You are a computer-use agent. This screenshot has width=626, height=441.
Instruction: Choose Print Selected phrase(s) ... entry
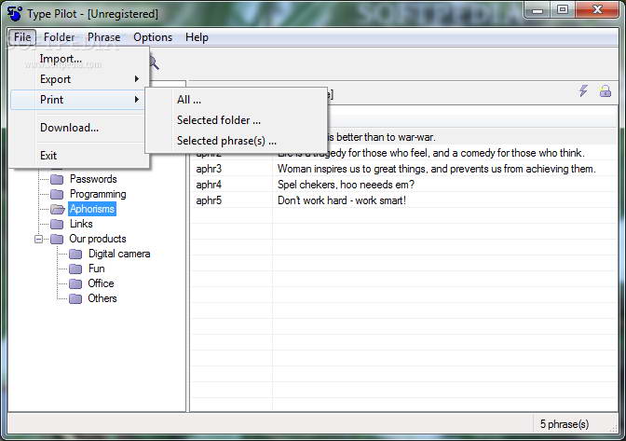tap(237, 141)
